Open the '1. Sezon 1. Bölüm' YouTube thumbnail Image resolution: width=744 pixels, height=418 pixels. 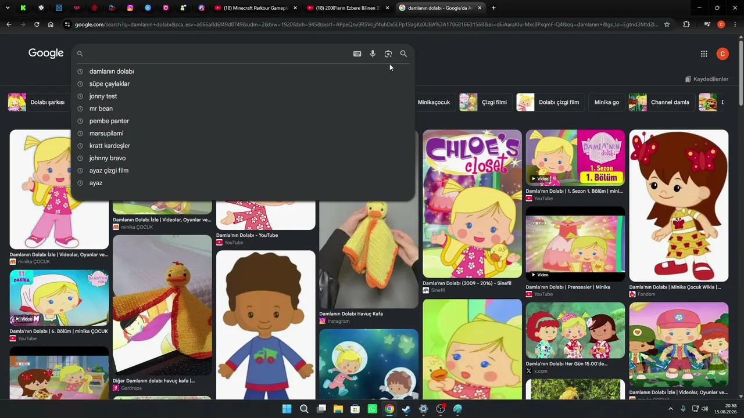coord(575,157)
